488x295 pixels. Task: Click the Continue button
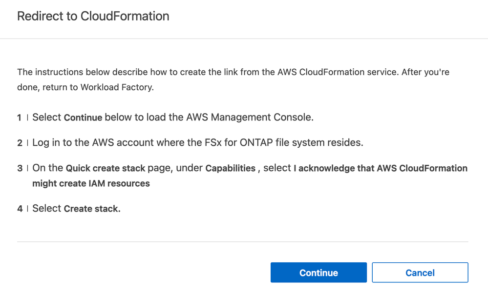(318, 273)
